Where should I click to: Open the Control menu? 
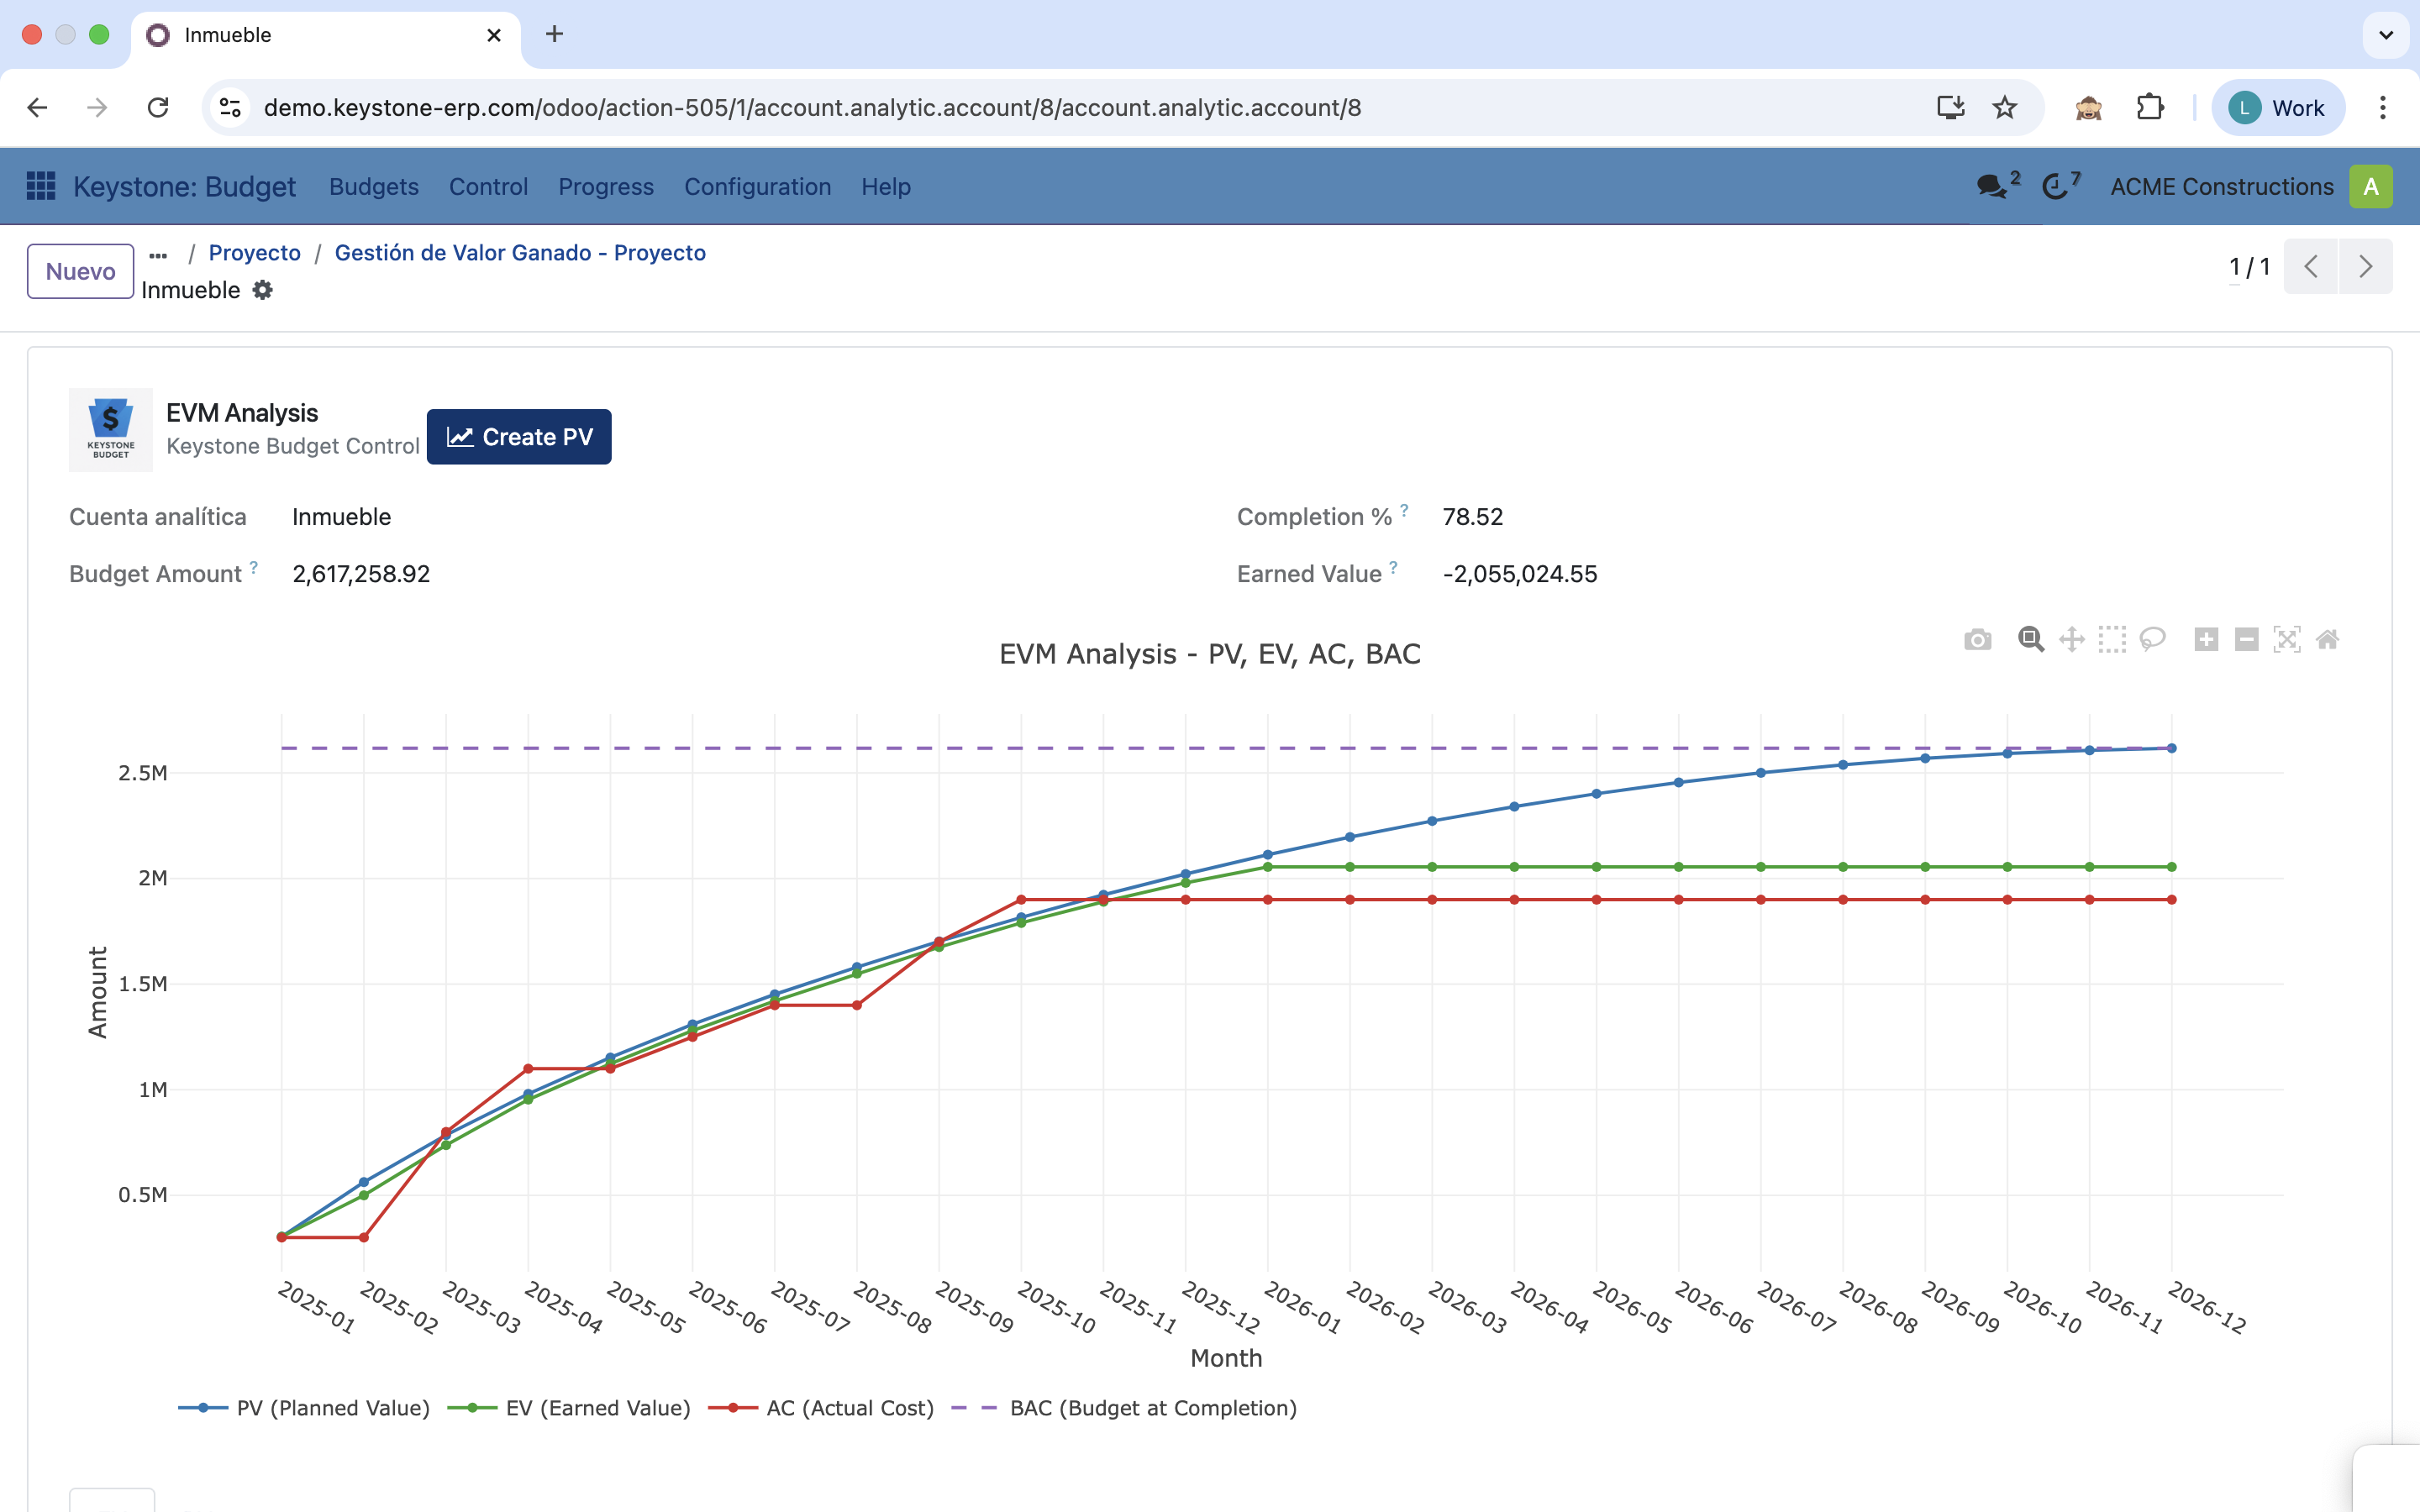coord(488,187)
